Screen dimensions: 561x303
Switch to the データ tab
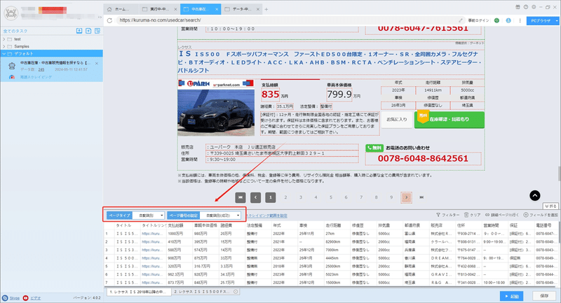click(242, 9)
